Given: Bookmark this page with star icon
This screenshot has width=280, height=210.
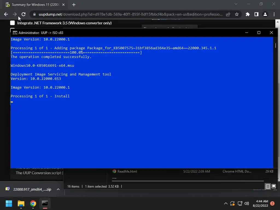Looking at the screenshot, I should tap(237, 14).
